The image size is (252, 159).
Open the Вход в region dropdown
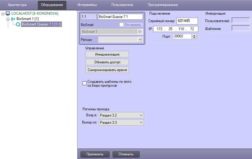[121, 115]
